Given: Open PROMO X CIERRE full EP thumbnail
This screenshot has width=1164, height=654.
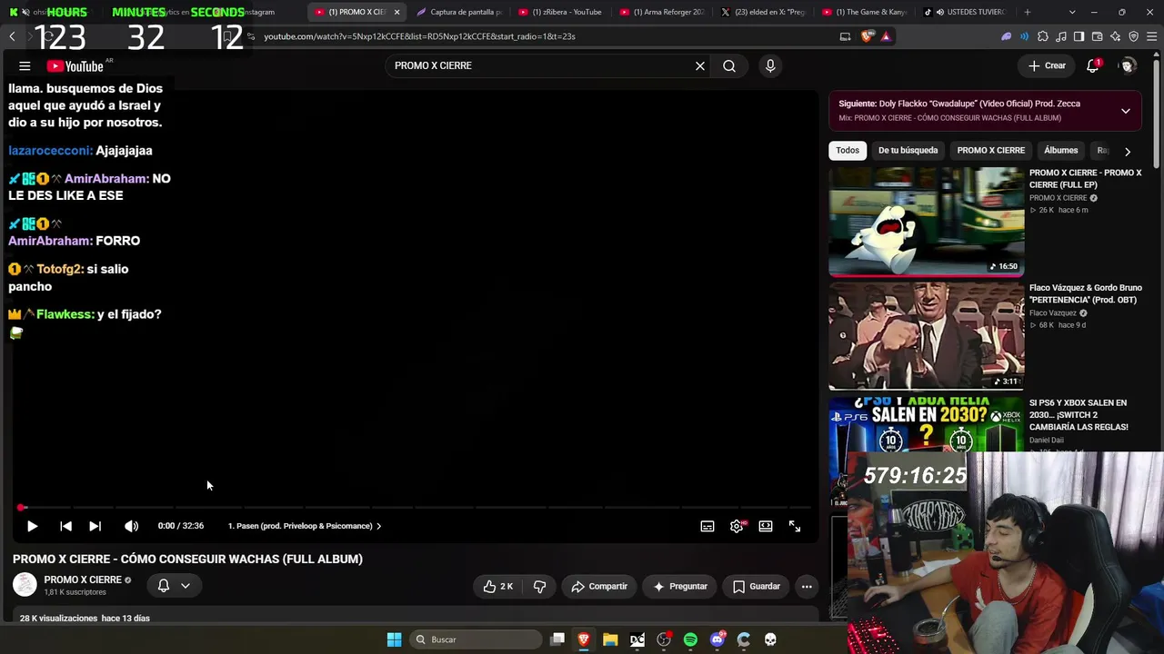Looking at the screenshot, I should 926,222.
